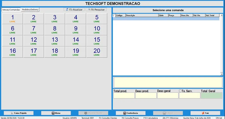Click the Val. Total column header
The width and height of the screenshot is (225, 119).
(x=212, y=15)
